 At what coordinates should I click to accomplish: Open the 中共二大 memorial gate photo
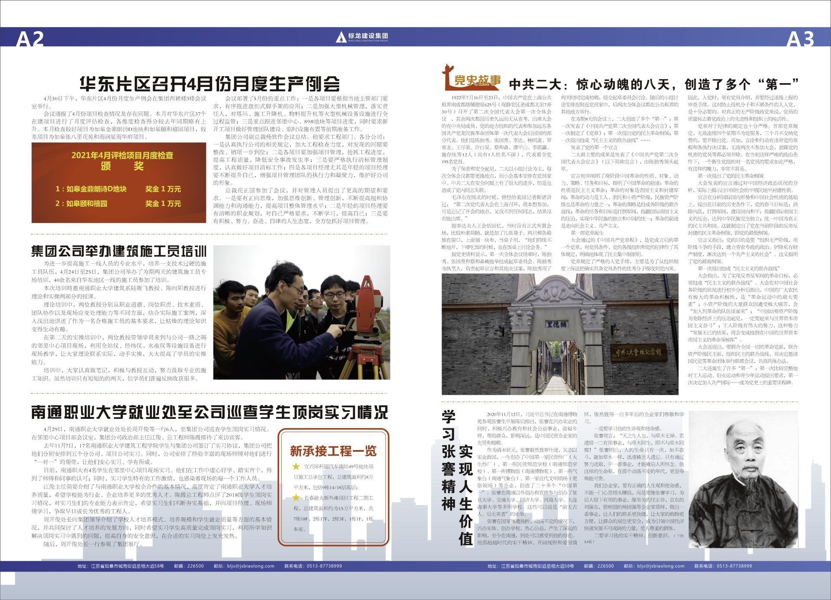tap(560, 334)
